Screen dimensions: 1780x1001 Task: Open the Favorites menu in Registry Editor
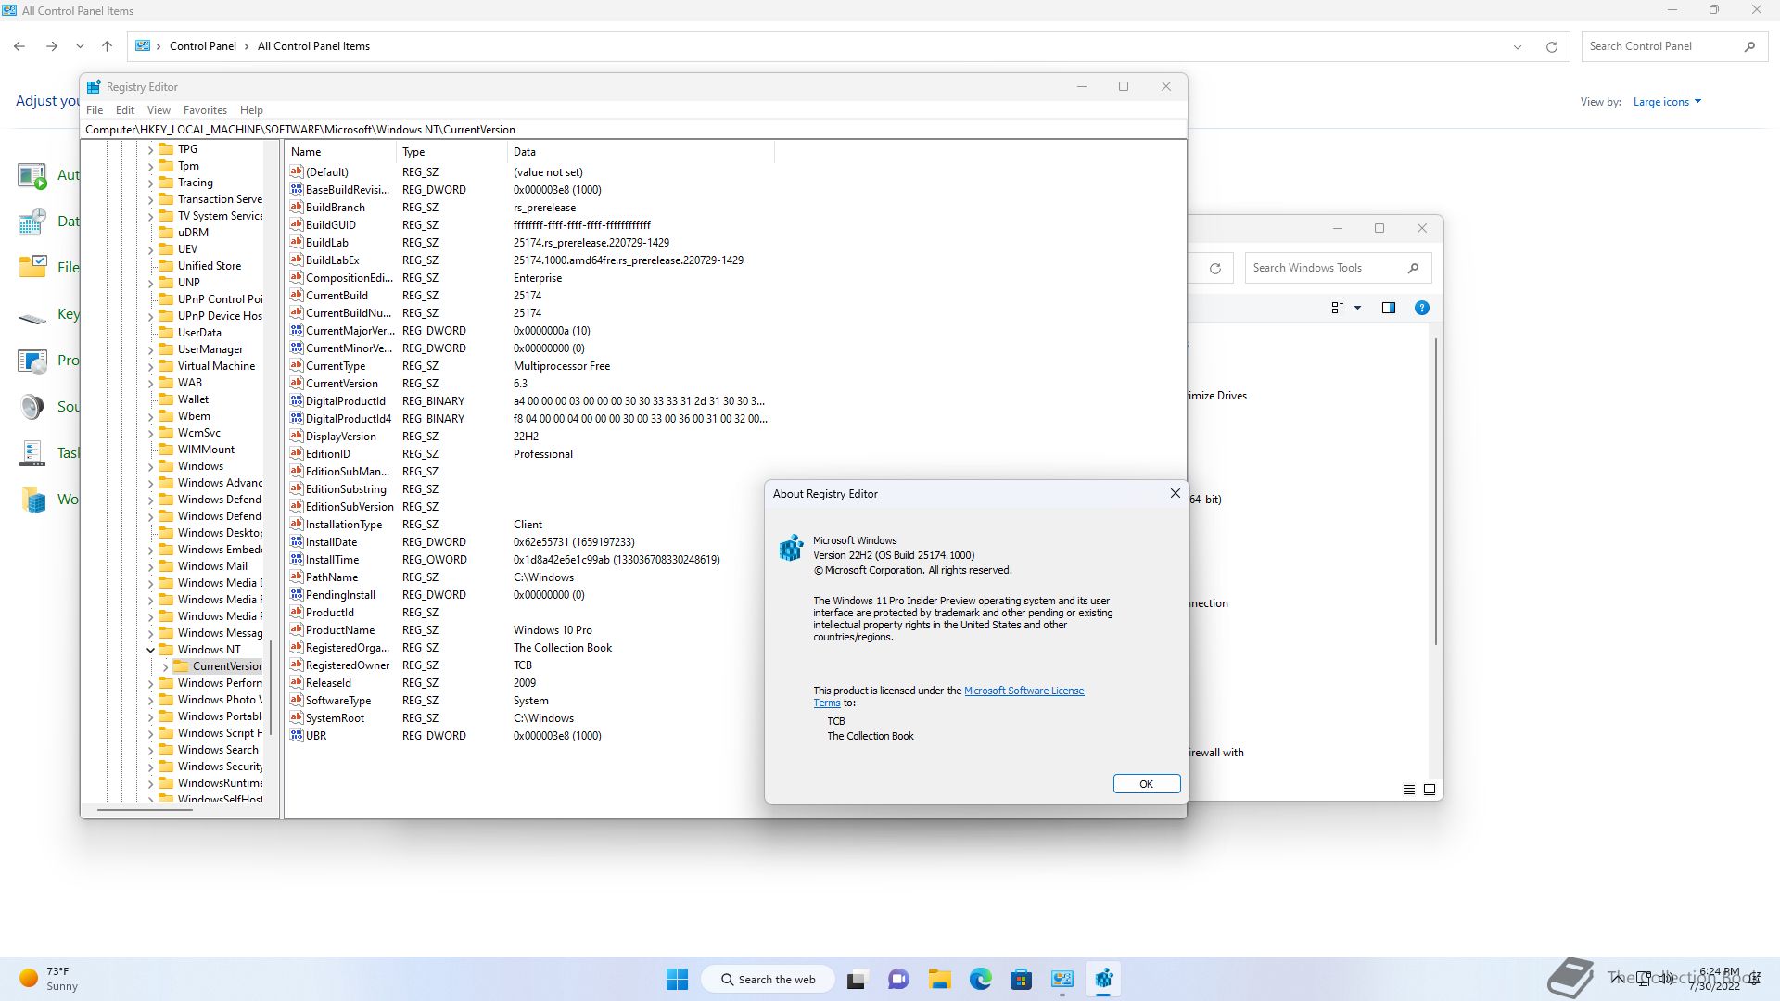pyautogui.click(x=205, y=109)
